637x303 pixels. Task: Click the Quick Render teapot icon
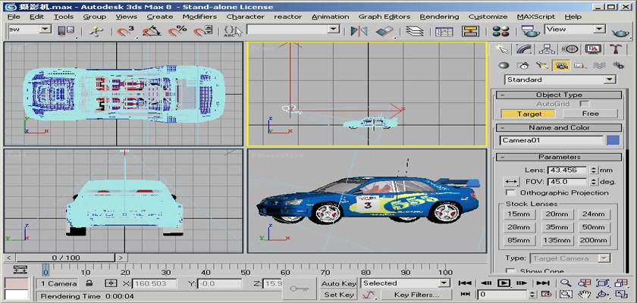pyautogui.click(x=620, y=32)
